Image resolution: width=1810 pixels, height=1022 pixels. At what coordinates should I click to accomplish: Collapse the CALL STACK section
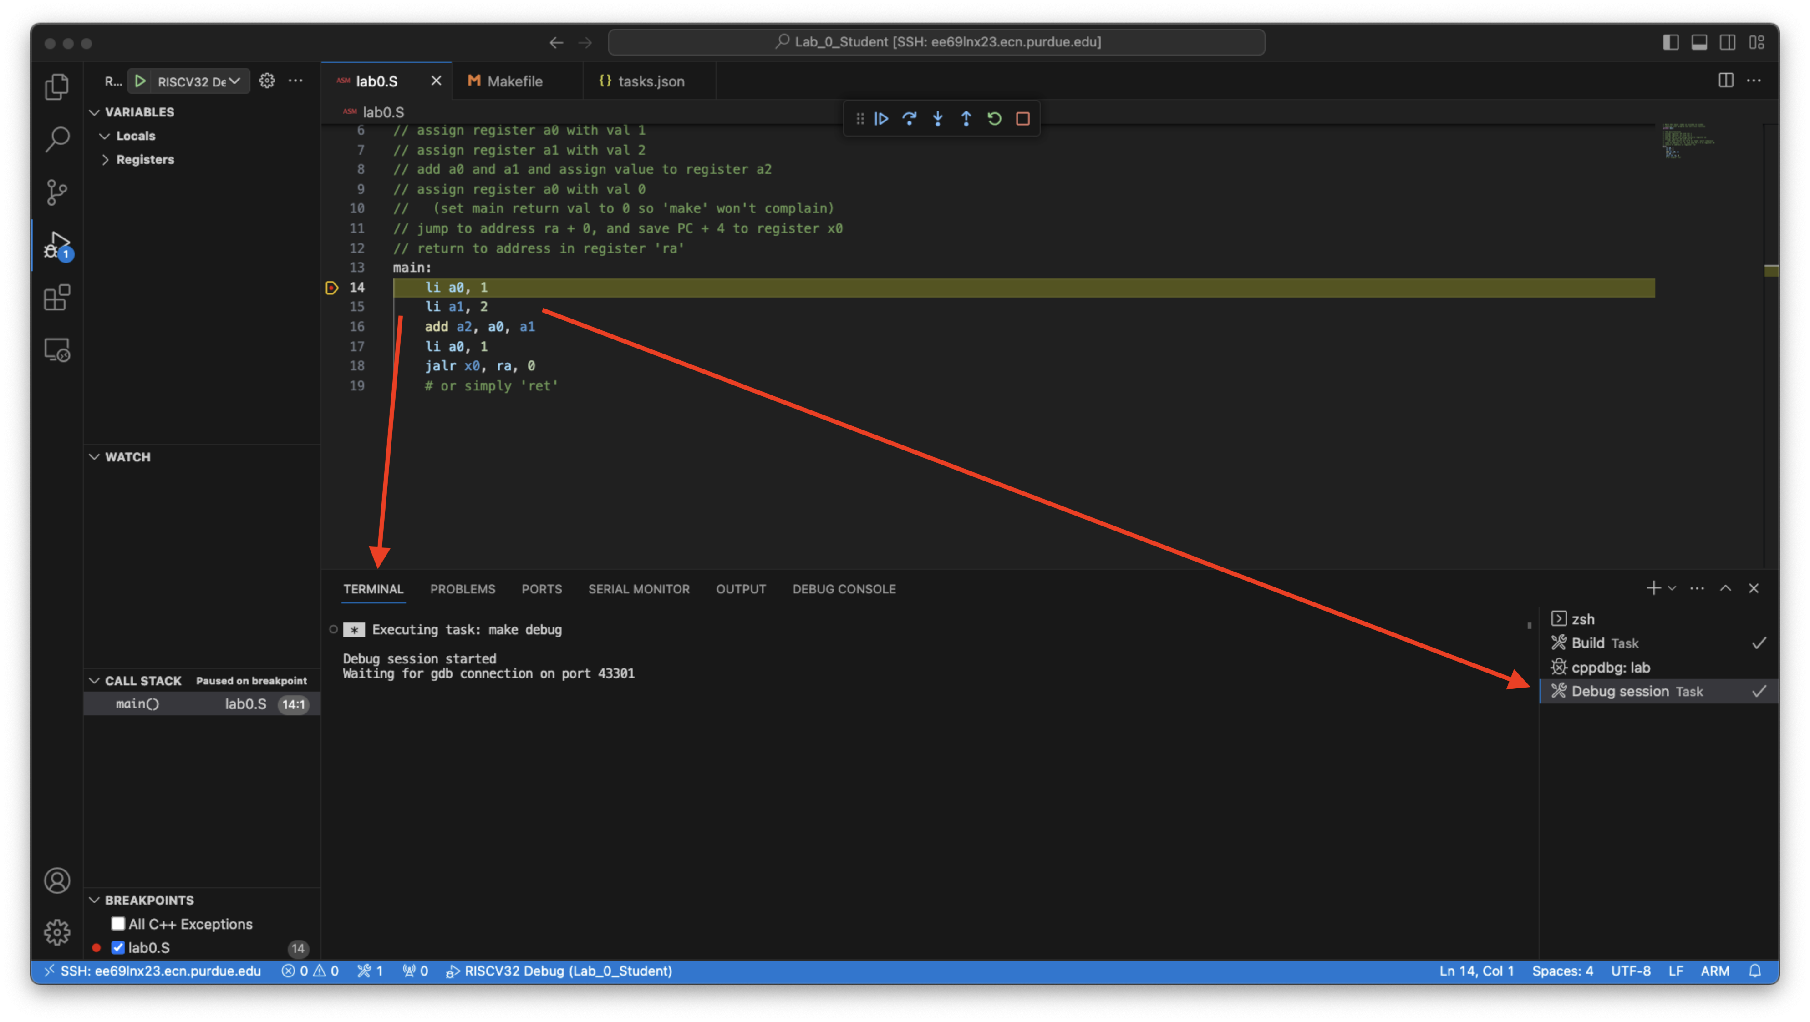(94, 681)
